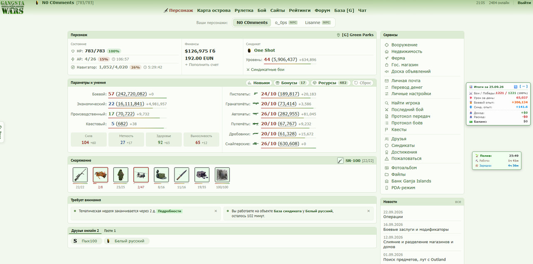Select the helicopter item in equipment
533x264 pixels.
141,175
